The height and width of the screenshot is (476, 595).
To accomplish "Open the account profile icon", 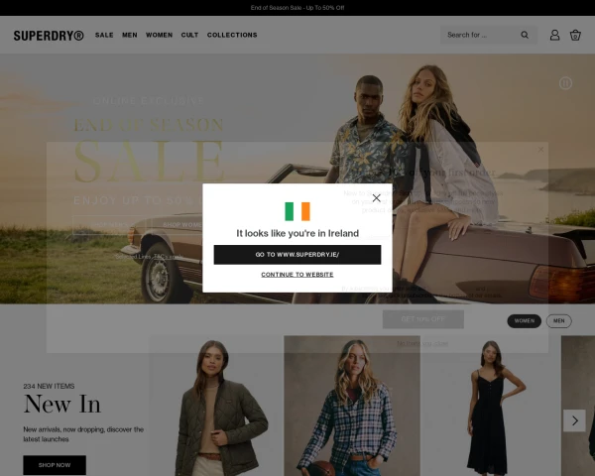I will click(554, 35).
